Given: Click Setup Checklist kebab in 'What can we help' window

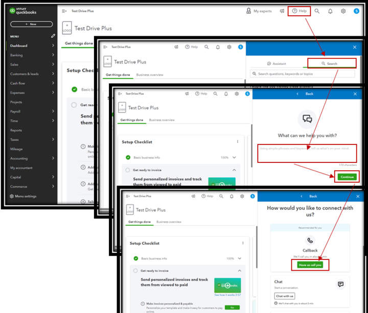Looking at the screenshot, I should (238, 141).
